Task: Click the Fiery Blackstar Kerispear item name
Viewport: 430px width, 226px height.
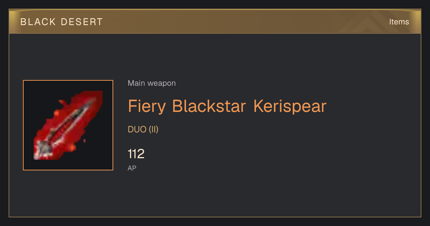Action: click(x=227, y=106)
